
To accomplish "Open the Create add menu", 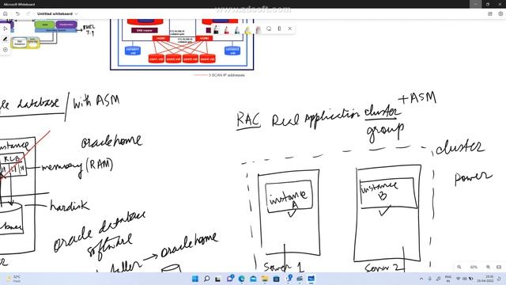I will pyautogui.click(x=6, y=50).
